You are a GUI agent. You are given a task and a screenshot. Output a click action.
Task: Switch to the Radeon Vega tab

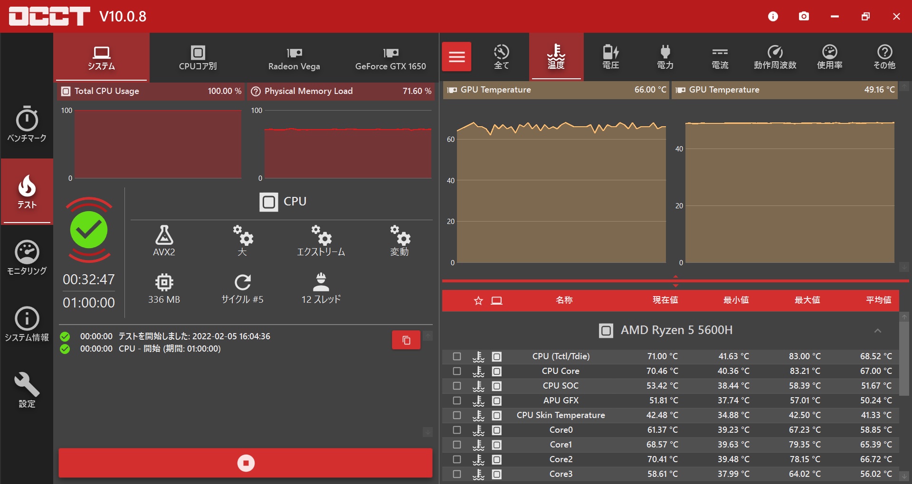click(294, 58)
